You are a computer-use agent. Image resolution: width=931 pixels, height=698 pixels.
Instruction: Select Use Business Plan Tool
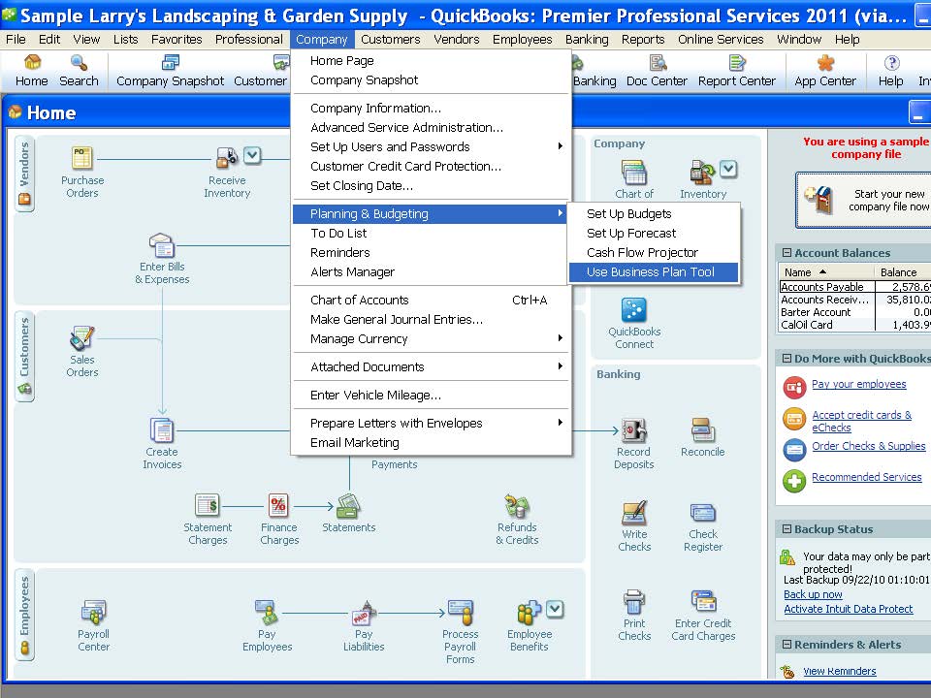(x=654, y=271)
